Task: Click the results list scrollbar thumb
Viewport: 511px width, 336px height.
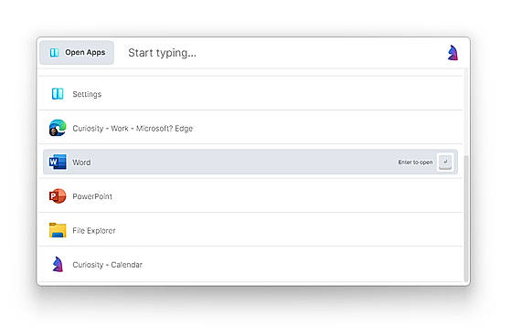Action: (x=466, y=218)
